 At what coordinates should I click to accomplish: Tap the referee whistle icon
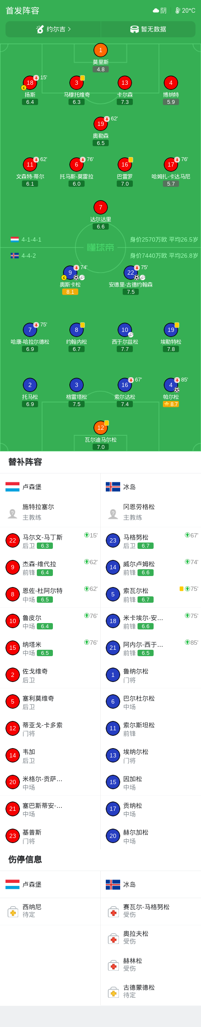click(x=40, y=29)
